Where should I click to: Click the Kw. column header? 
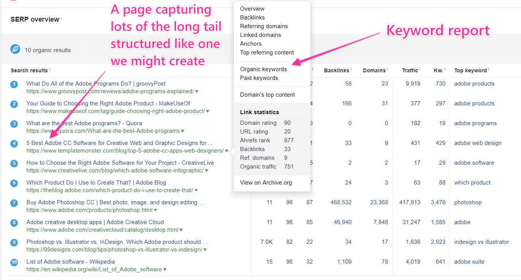438,70
